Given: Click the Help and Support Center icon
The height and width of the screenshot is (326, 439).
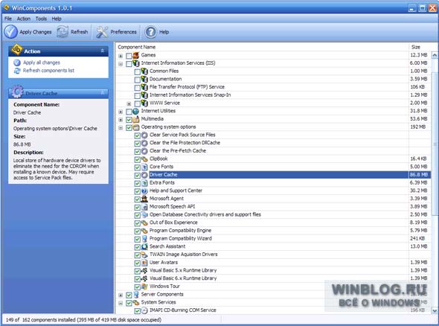Looking at the screenshot, I should click(x=144, y=191).
